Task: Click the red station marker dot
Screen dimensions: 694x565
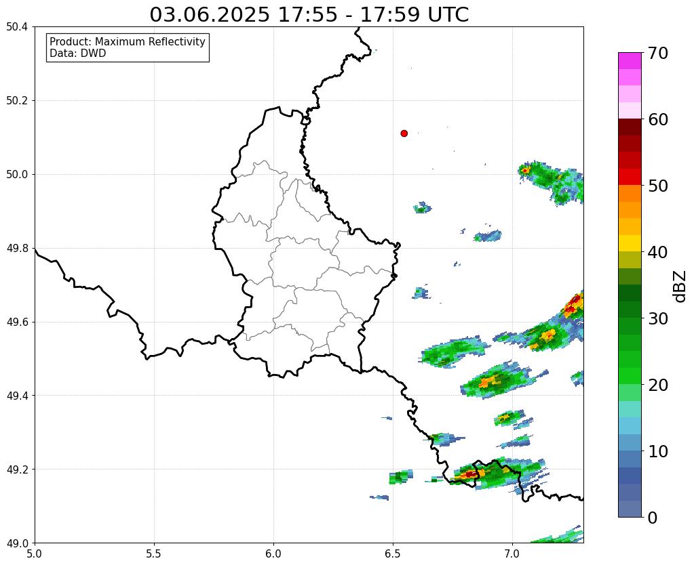Action: coord(404,133)
